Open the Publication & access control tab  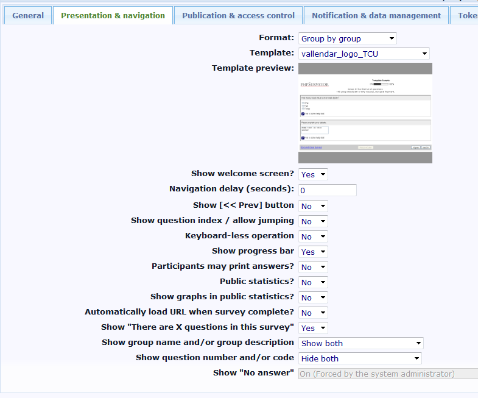click(238, 15)
